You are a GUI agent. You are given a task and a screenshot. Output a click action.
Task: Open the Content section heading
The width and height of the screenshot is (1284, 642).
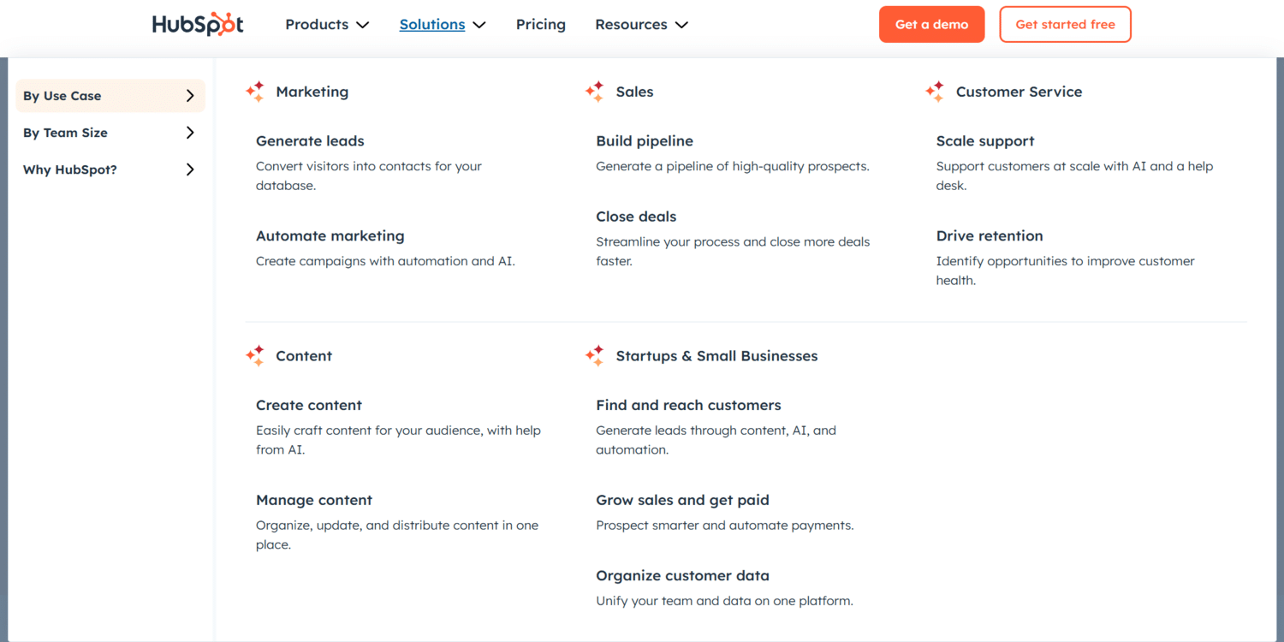[x=304, y=356]
